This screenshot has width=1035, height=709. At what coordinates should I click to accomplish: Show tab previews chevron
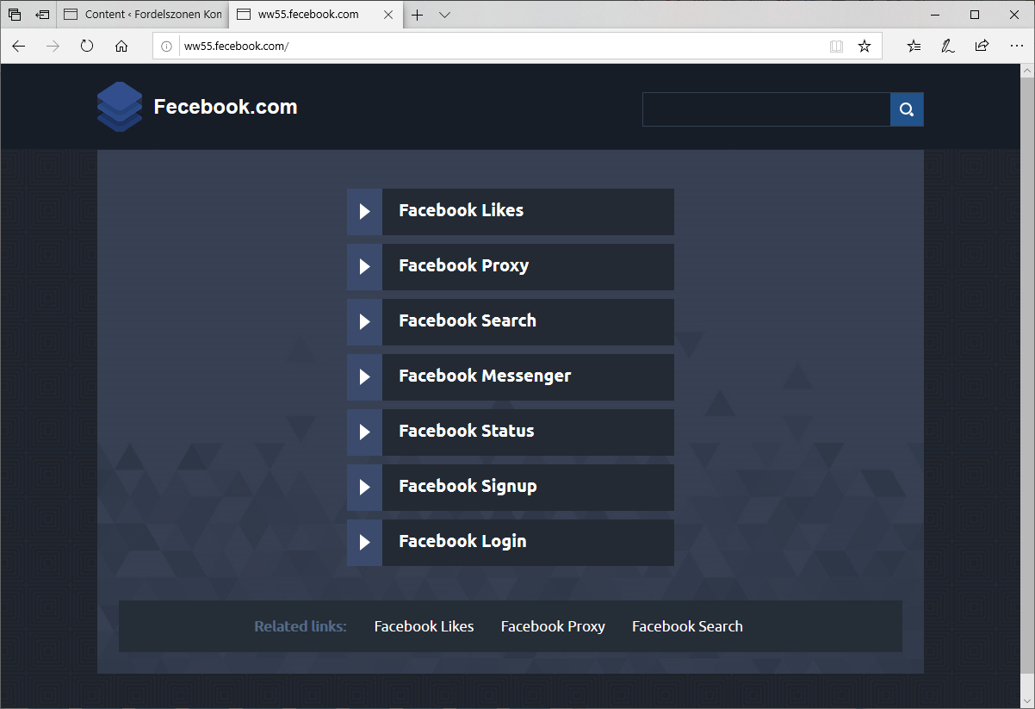coord(444,15)
